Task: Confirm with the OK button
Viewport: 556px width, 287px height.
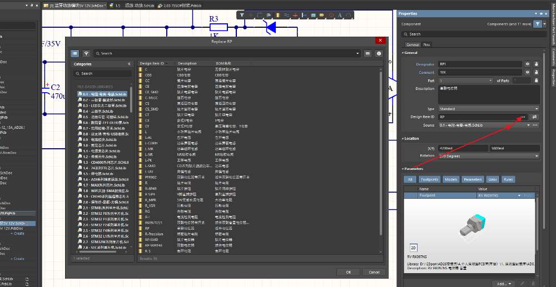Action: click(348, 272)
